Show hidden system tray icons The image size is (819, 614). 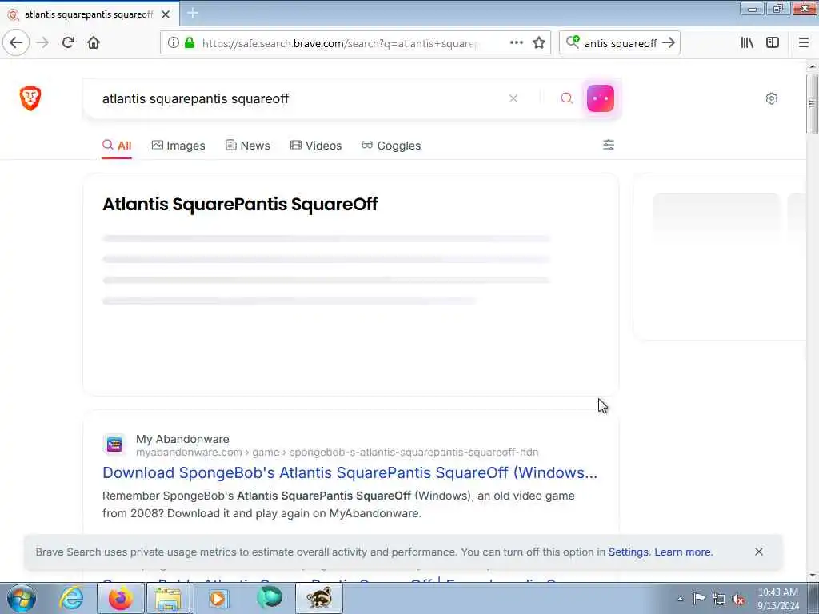coord(680,599)
